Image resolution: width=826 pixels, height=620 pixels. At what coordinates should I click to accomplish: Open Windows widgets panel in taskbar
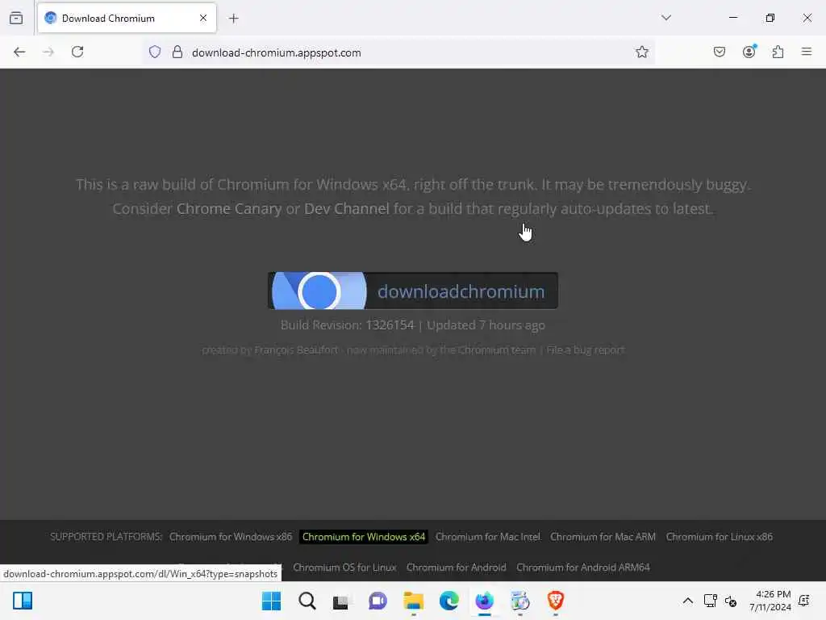click(23, 601)
